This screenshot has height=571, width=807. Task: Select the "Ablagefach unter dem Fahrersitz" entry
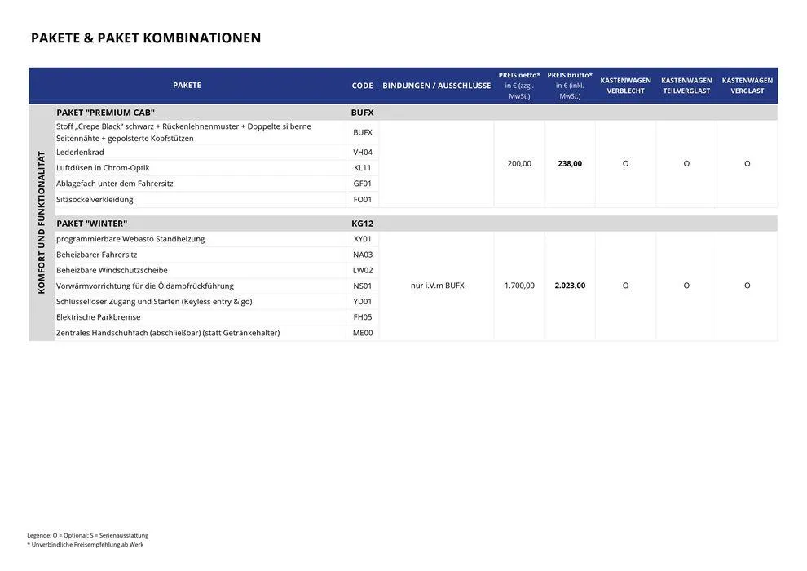pos(114,184)
